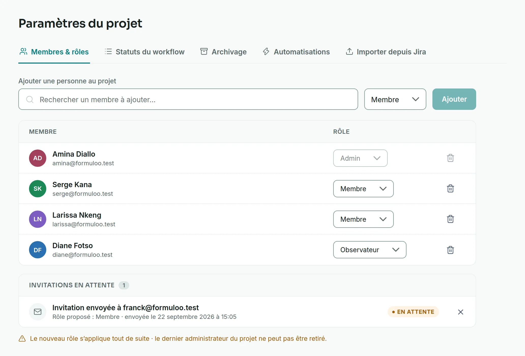The height and width of the screenshot is (356, 525).
Task: Click the LN avatar of Larissa Nkeng
Action: pyautogui.click(x=38, y=219)
